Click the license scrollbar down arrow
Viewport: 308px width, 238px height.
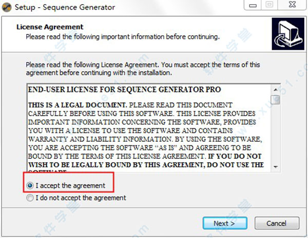tap(275, 167)
